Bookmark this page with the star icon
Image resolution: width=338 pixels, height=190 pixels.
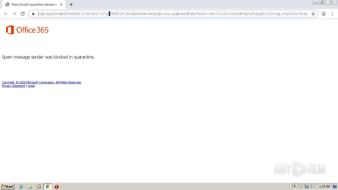pyautogui.click(x=313, y=14)
